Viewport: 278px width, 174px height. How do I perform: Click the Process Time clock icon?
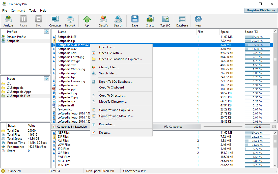click(x=3, y=143)
